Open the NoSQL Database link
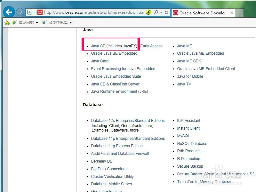Viewport: 256px width, 192px height. pos(192,143)
